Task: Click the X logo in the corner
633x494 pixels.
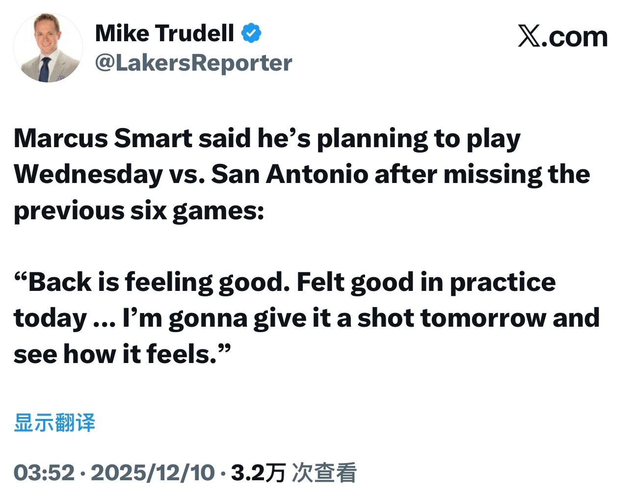Action: tap(529, 36)
